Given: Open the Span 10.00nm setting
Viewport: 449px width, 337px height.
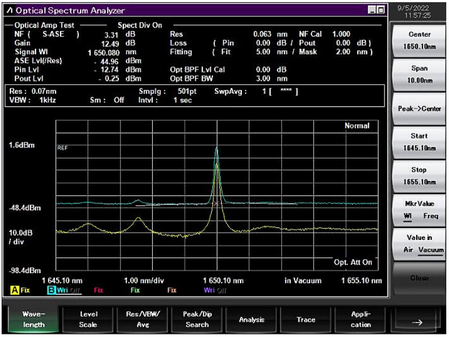Looking at the screenshot, I should click(x=419, y=75).
